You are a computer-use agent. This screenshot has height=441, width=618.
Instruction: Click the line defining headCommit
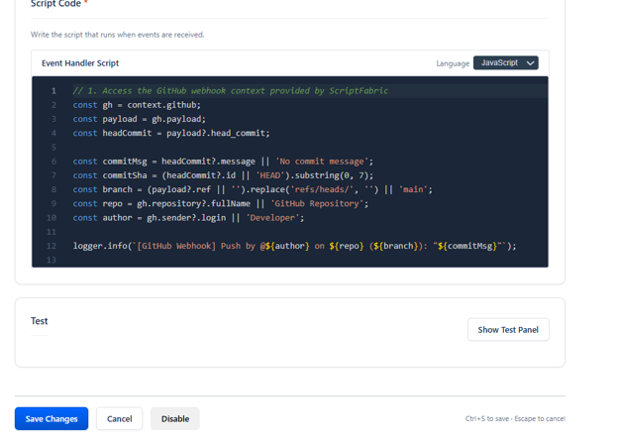tap(171, 134)
